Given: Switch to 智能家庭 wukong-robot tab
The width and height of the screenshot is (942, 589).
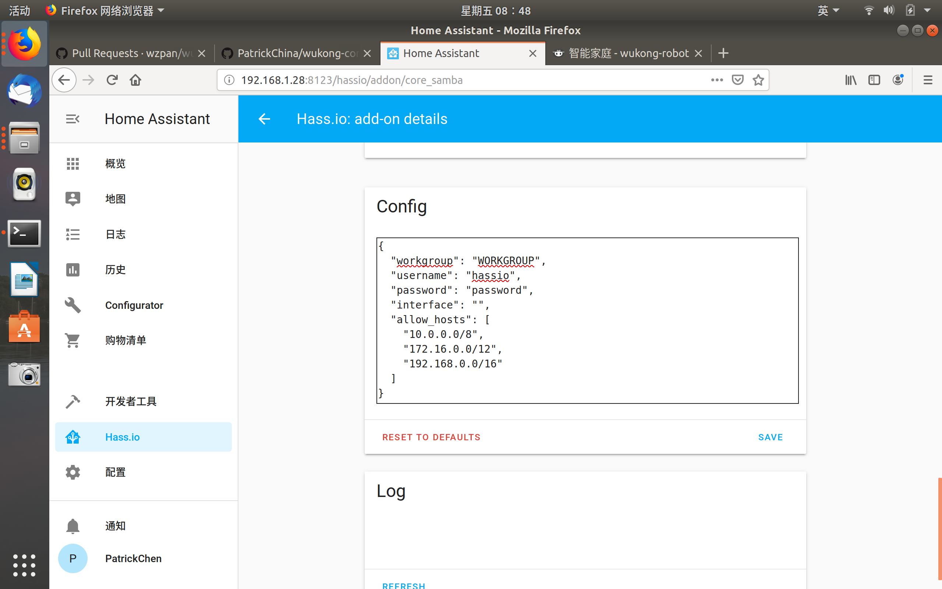Looking at the screenshot, I should pos(628,53).
